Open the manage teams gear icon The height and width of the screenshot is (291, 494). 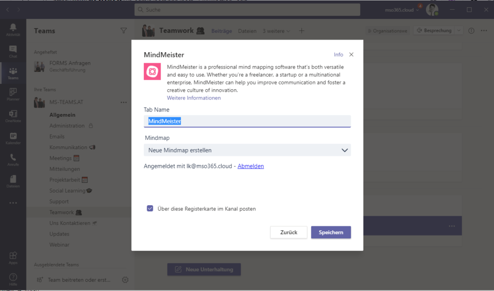(125, 279)
